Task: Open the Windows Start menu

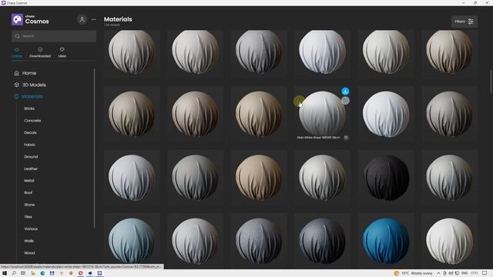Action: click(x=5, y=273)
